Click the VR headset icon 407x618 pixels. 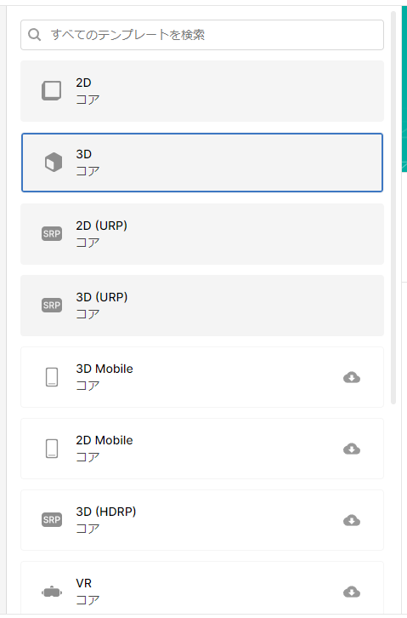point(52,592)
